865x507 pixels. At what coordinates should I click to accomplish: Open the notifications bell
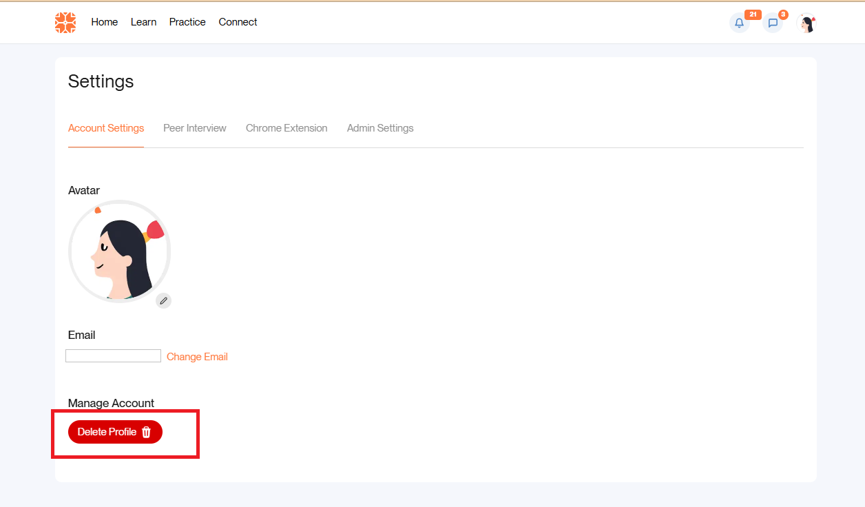739,23
